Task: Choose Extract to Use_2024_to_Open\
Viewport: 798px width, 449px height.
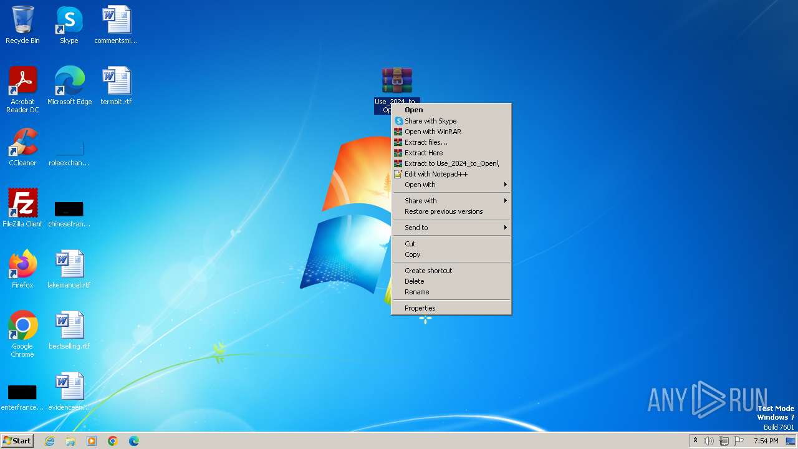Action: point(451,163)
